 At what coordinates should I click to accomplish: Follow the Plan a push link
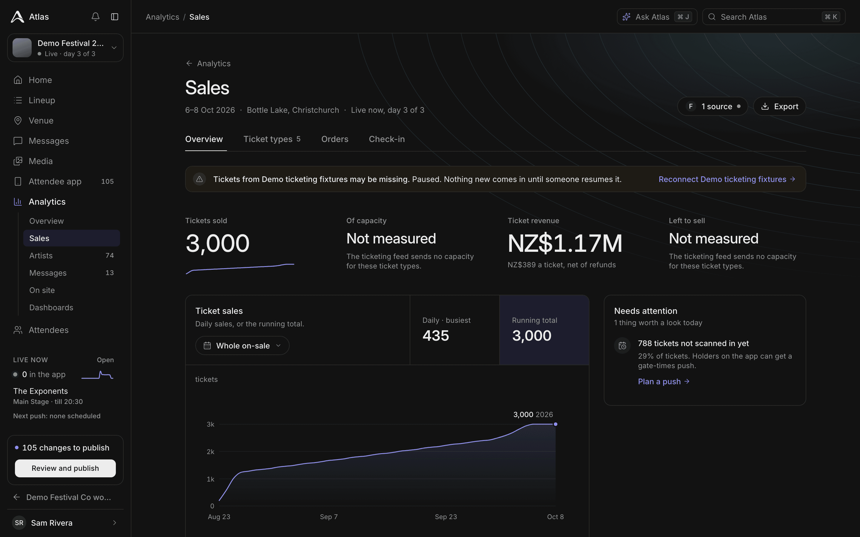[x=664, y=382]
